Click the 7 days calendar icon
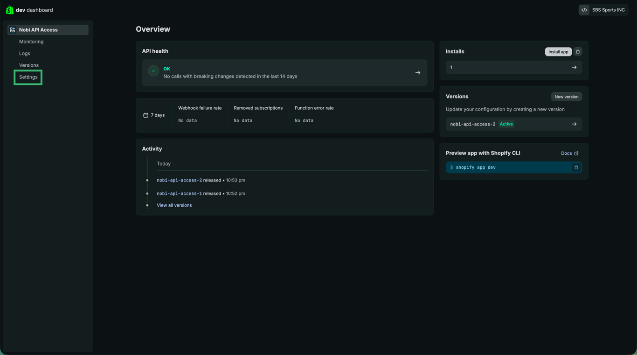 [x=145, y=115]
